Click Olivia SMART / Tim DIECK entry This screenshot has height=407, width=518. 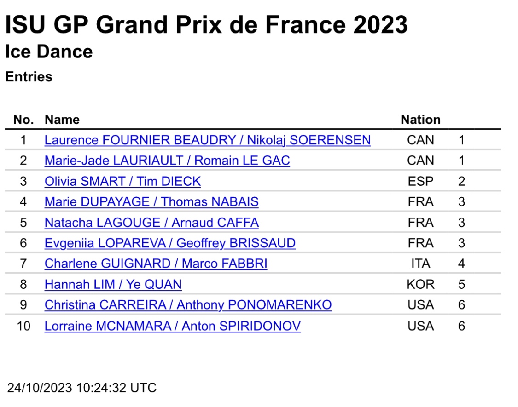click(122, 181)
